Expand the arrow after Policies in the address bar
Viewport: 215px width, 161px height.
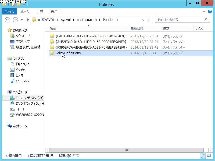(117, 20)
